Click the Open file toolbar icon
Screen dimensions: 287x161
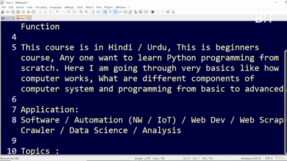click(8, 12)
